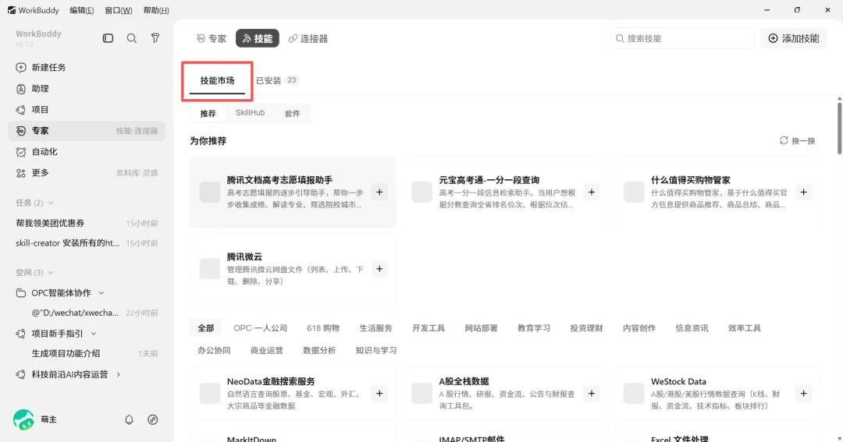The width and height of the screenshot is (843, 442).
Task: Filter by 效率工具 category
Action: (745, 328)
